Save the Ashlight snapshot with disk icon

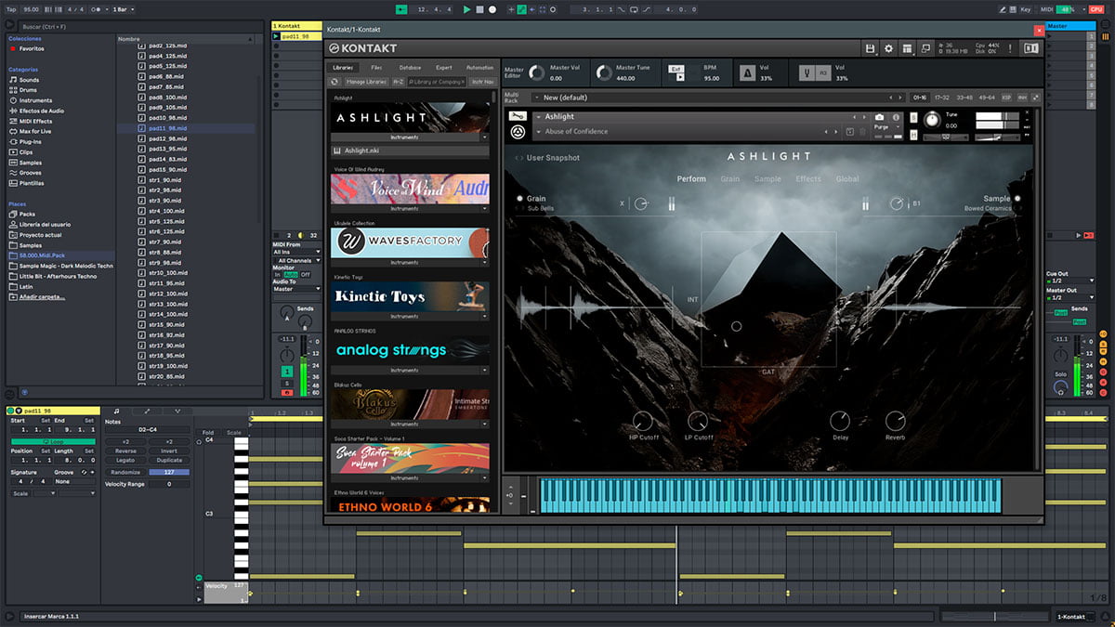point(848,131)
